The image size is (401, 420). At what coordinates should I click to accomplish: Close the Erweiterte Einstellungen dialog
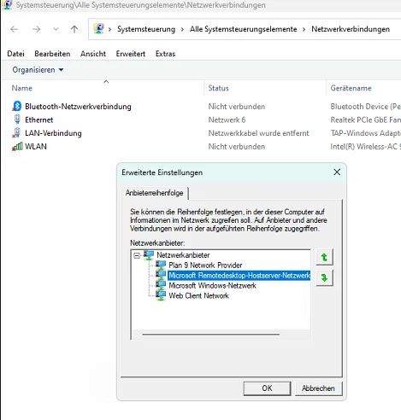coord(337,172)
